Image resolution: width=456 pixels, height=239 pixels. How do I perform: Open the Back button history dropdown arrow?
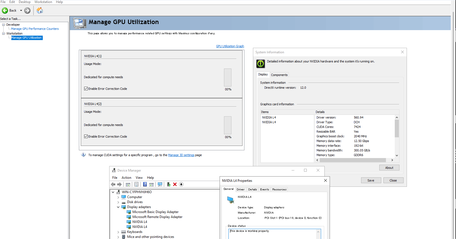click(21, 10)
